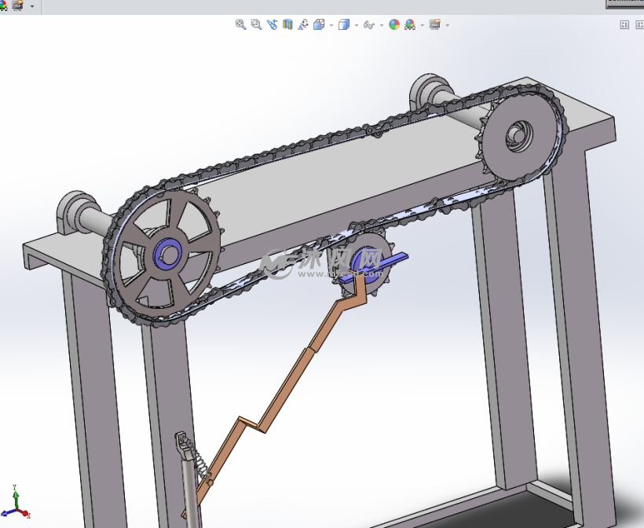644x528 pixels.
Task: Expand the Apply Scene dropdown arrow
Action: (x=422, y=25)
